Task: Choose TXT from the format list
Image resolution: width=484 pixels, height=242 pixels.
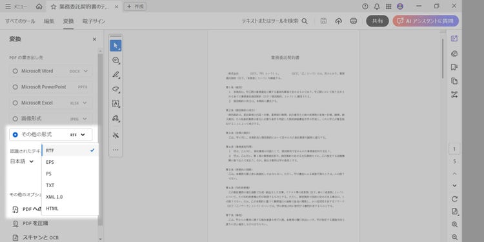Action: click(70, 185)
